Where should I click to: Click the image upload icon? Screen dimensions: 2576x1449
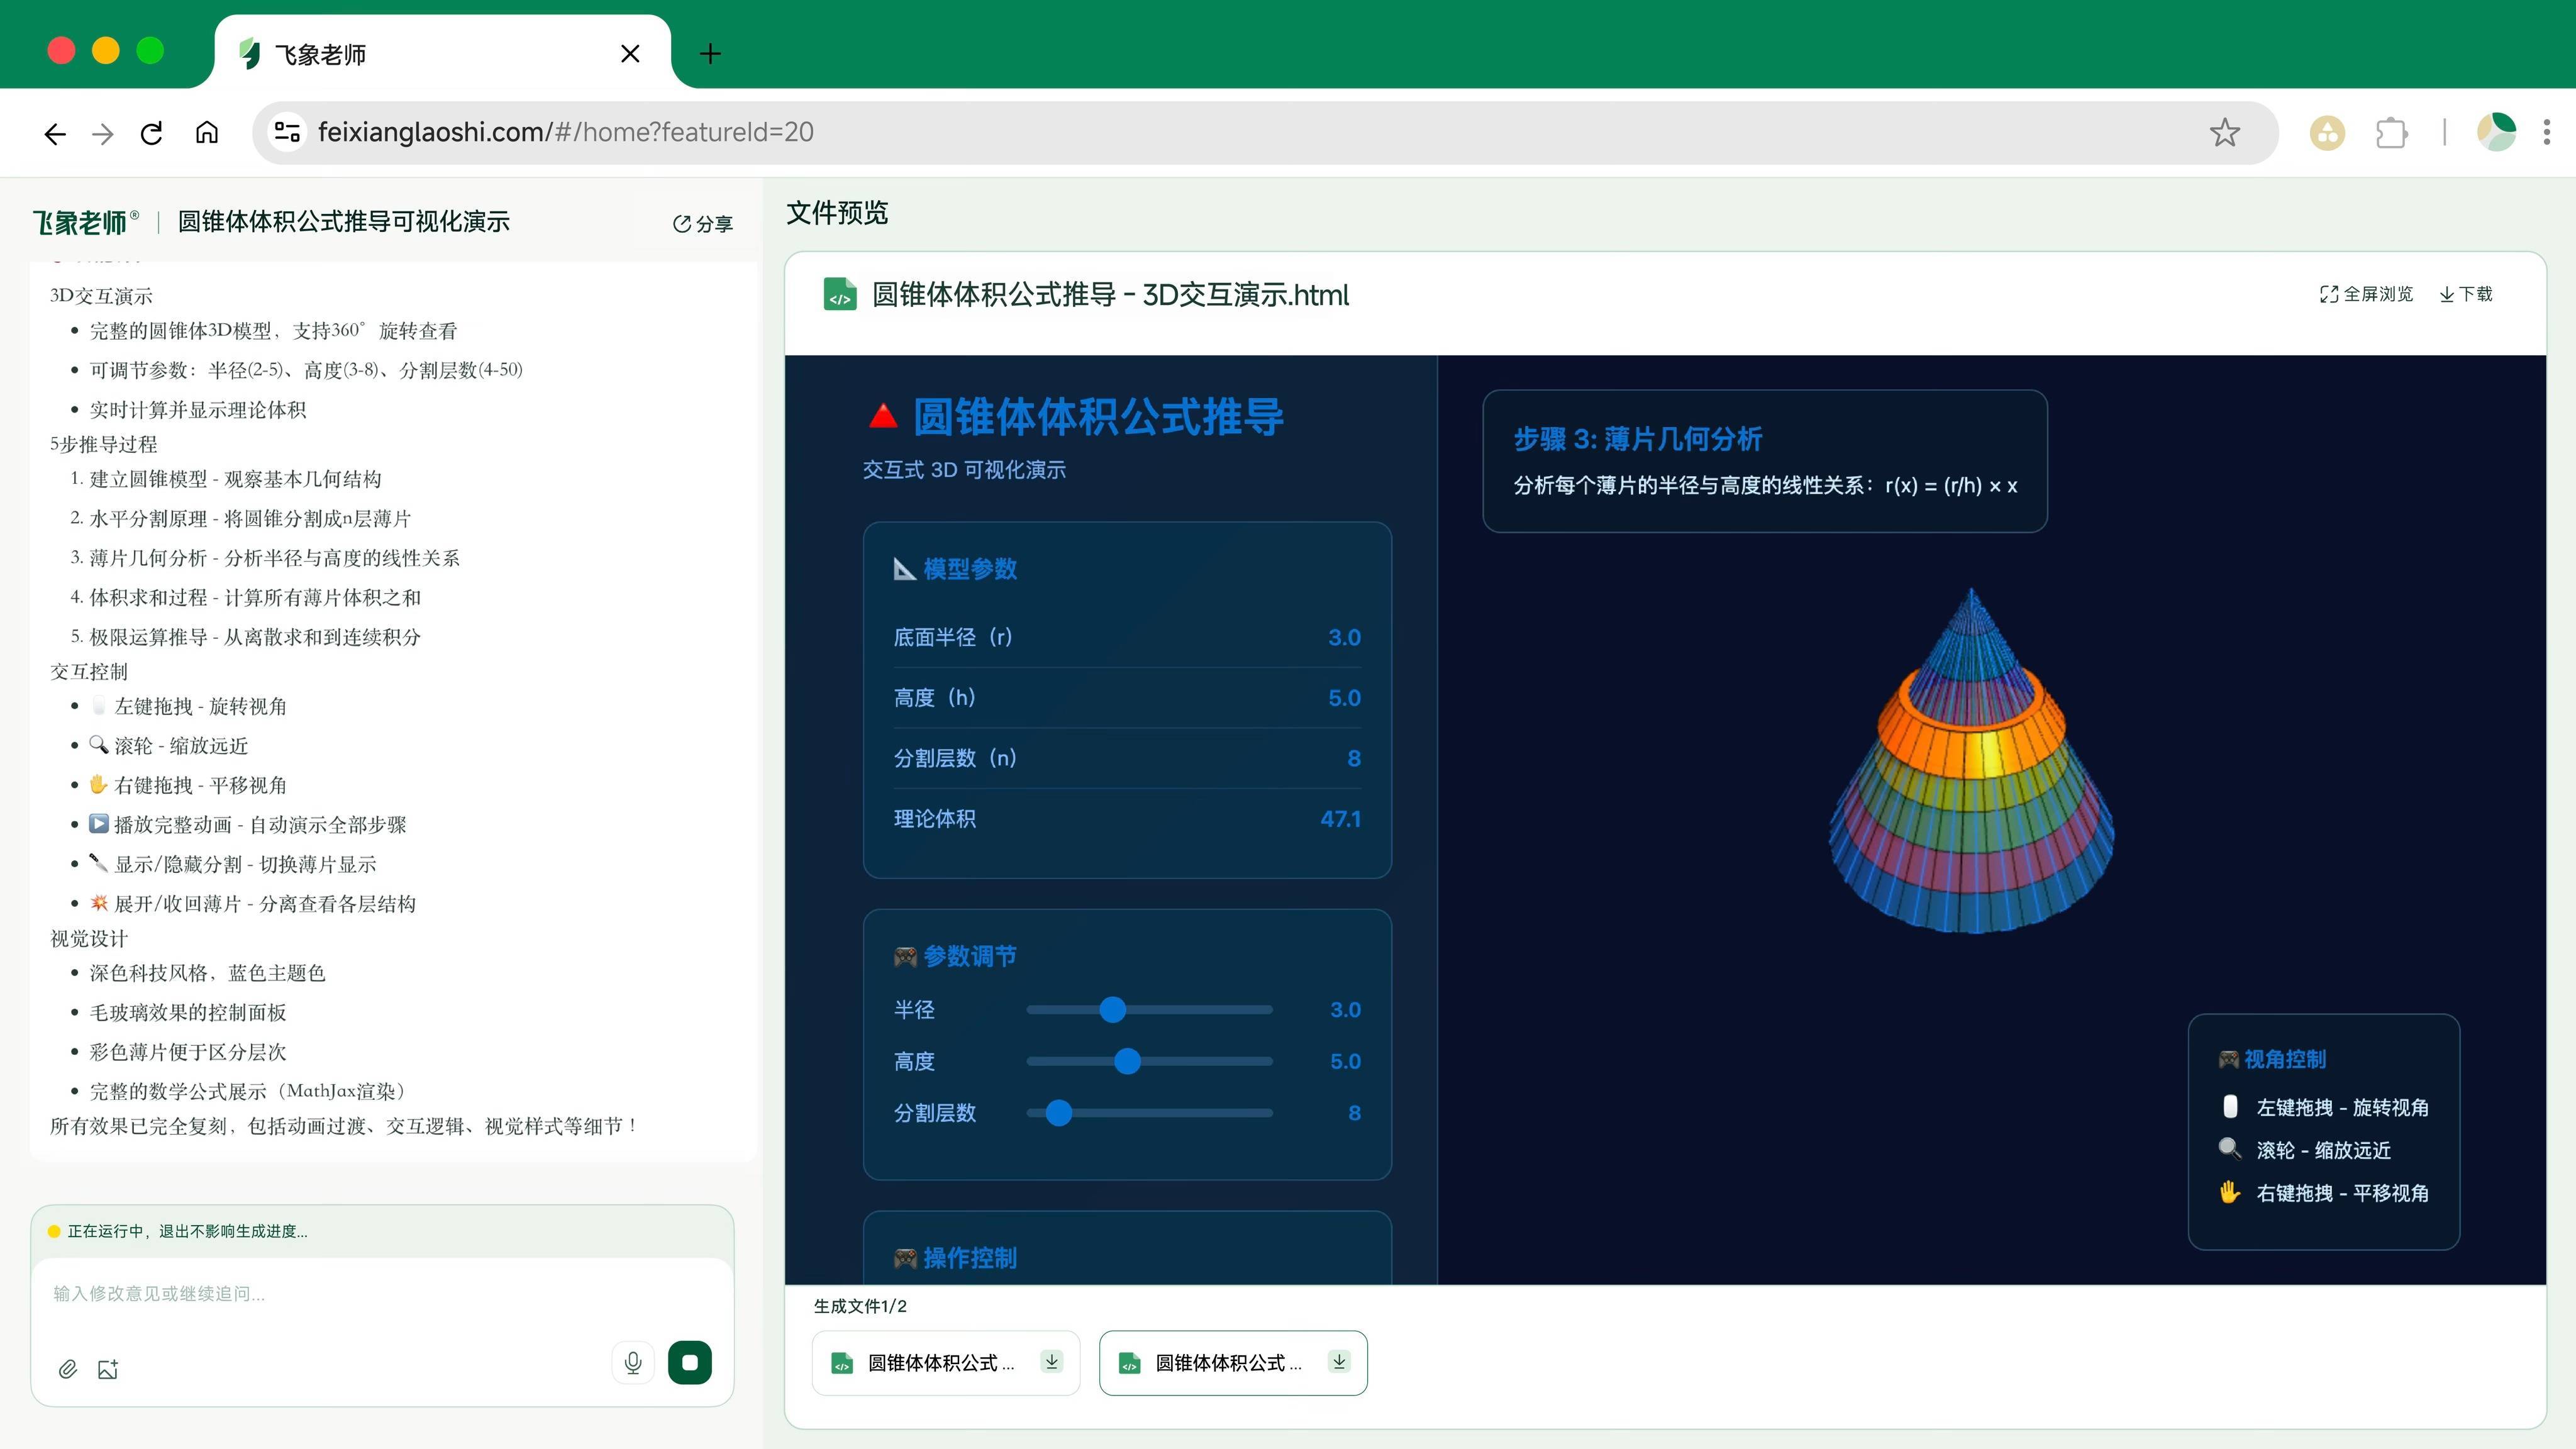point(108,1369)
